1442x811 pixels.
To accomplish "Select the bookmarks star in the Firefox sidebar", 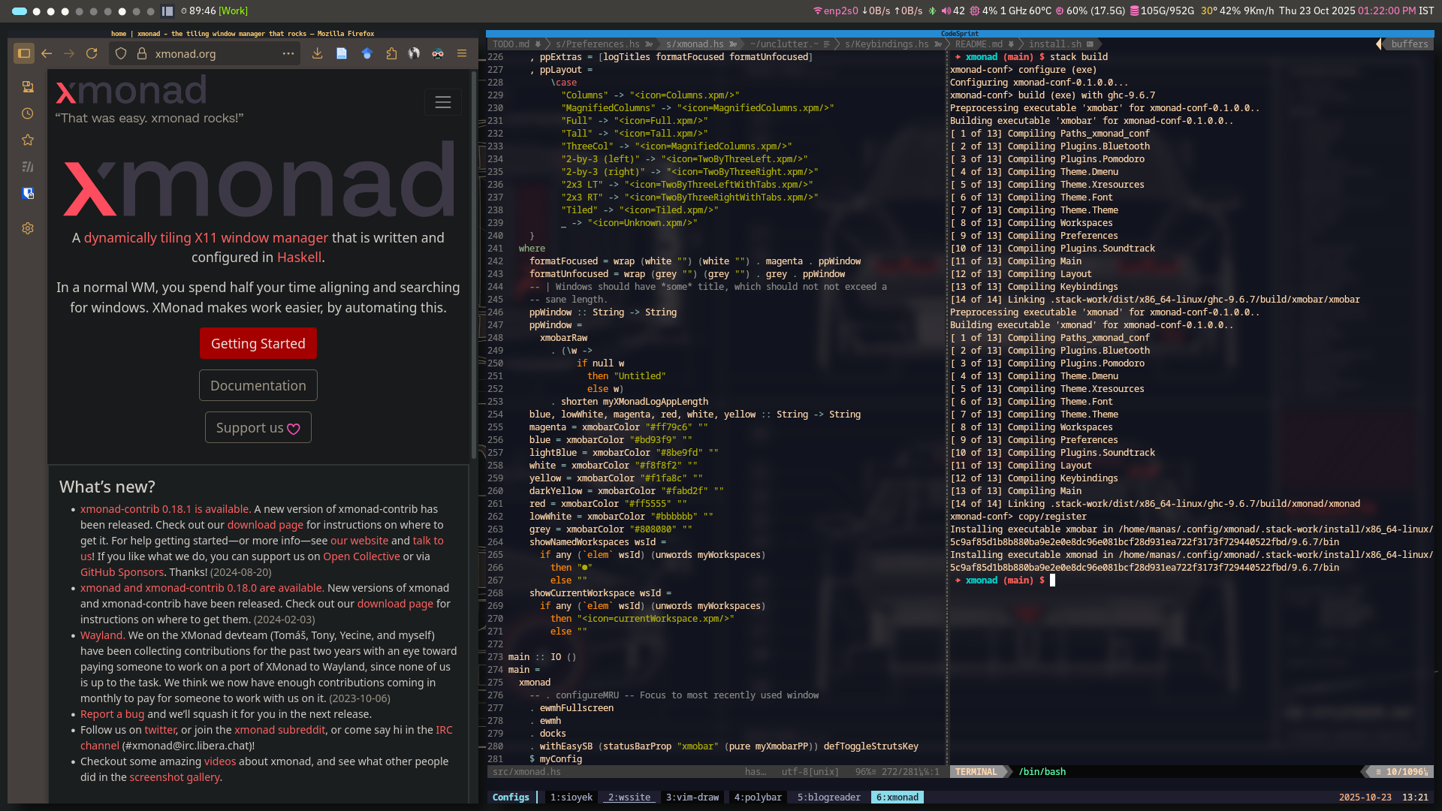I will click(x=28, y=140).
